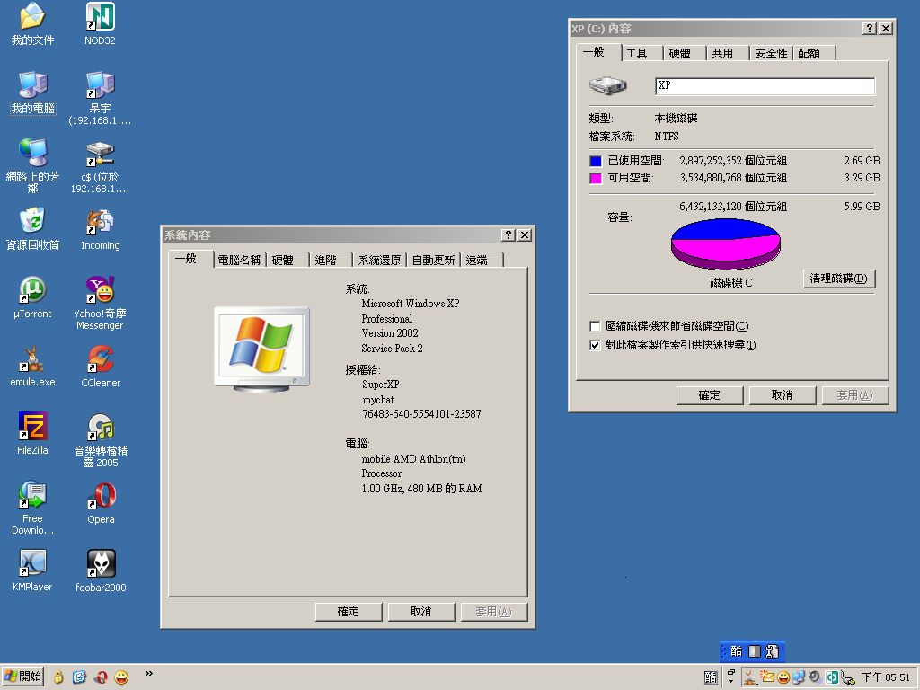The height and width of the screenshot is (690, 920).
Task: Enable 壓縮磁碟機來節省磁碟空間 checkbox
Action: 595,326
